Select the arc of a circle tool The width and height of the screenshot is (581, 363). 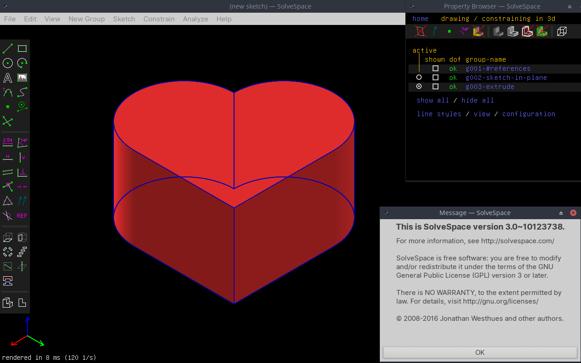[x=22, y=63]
